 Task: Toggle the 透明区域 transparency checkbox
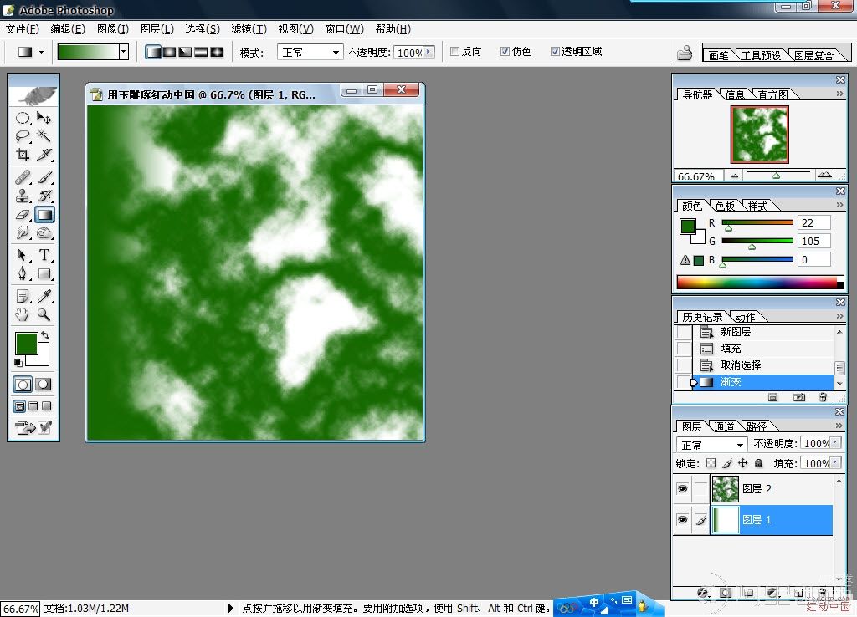pos(555,51)
